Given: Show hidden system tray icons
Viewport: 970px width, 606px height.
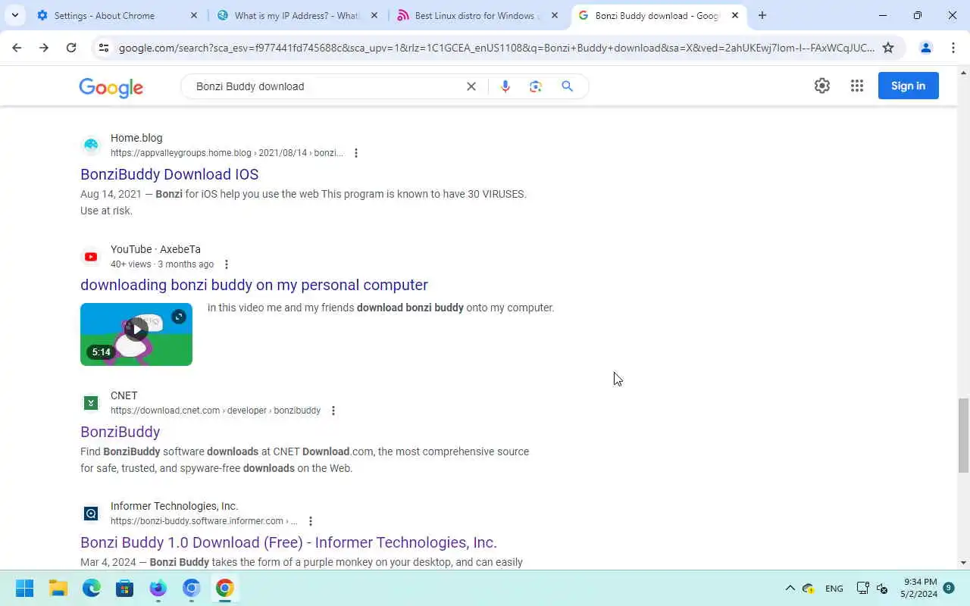Looking at the screenshot, I should click(790, 588).
